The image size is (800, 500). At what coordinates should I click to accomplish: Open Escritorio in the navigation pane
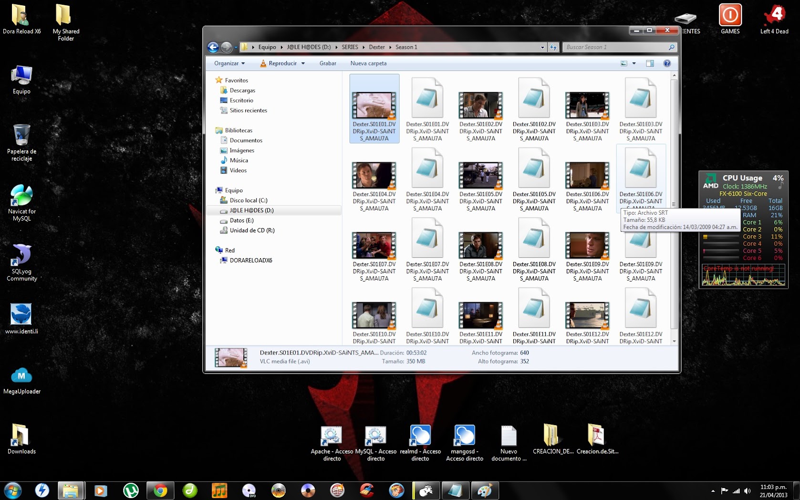[241, 101]
